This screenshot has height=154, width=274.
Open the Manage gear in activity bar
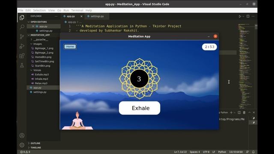(22, 145)
